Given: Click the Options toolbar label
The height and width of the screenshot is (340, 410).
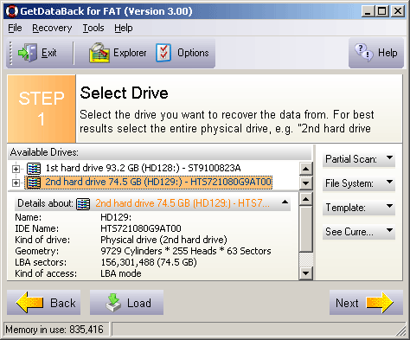Looking at the screenshot, I should 193,53.
